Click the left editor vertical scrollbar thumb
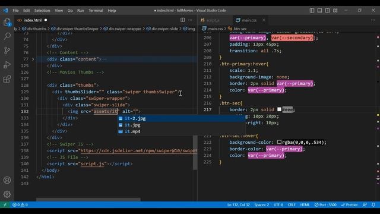 coord(195,152)
